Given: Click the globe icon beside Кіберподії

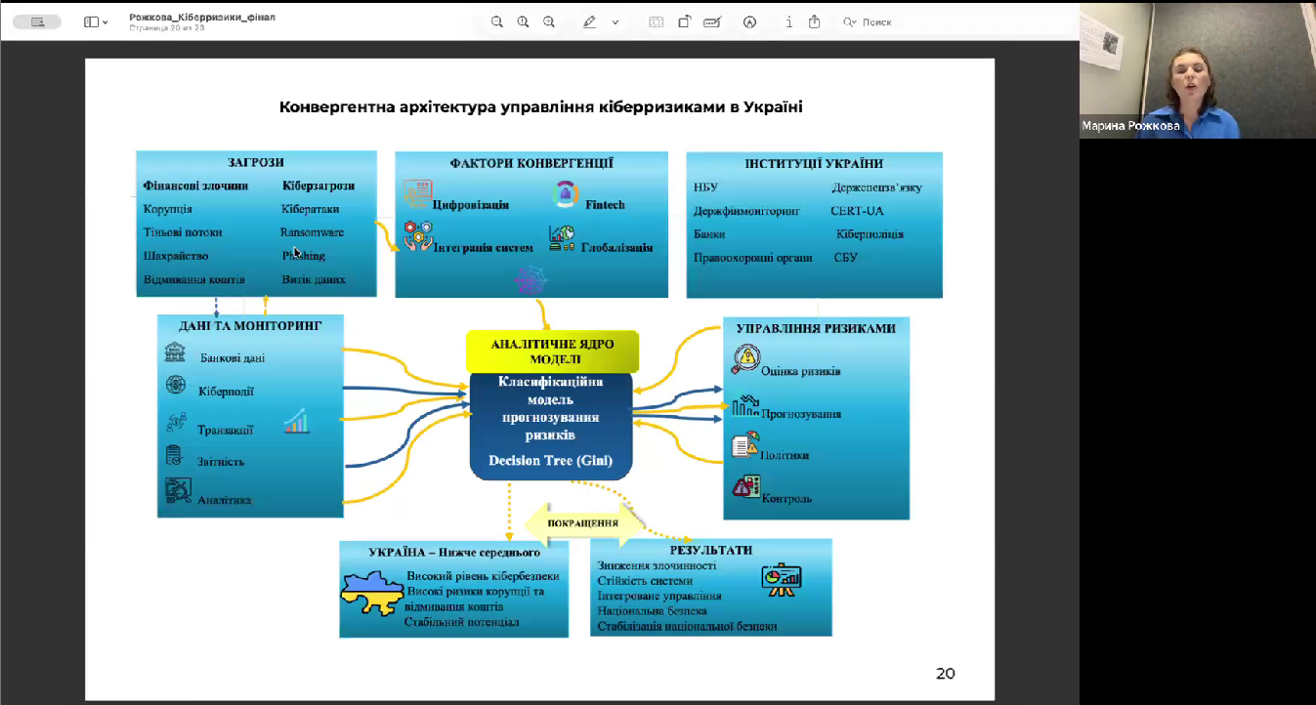Looking at the screenshot, I should click(x=176, y=385).
